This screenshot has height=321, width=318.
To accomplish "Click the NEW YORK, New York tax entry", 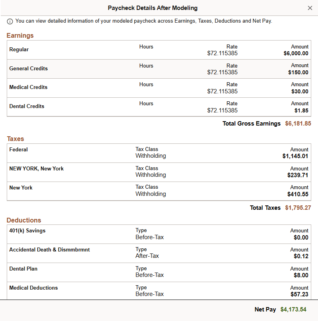I will 159,172.
